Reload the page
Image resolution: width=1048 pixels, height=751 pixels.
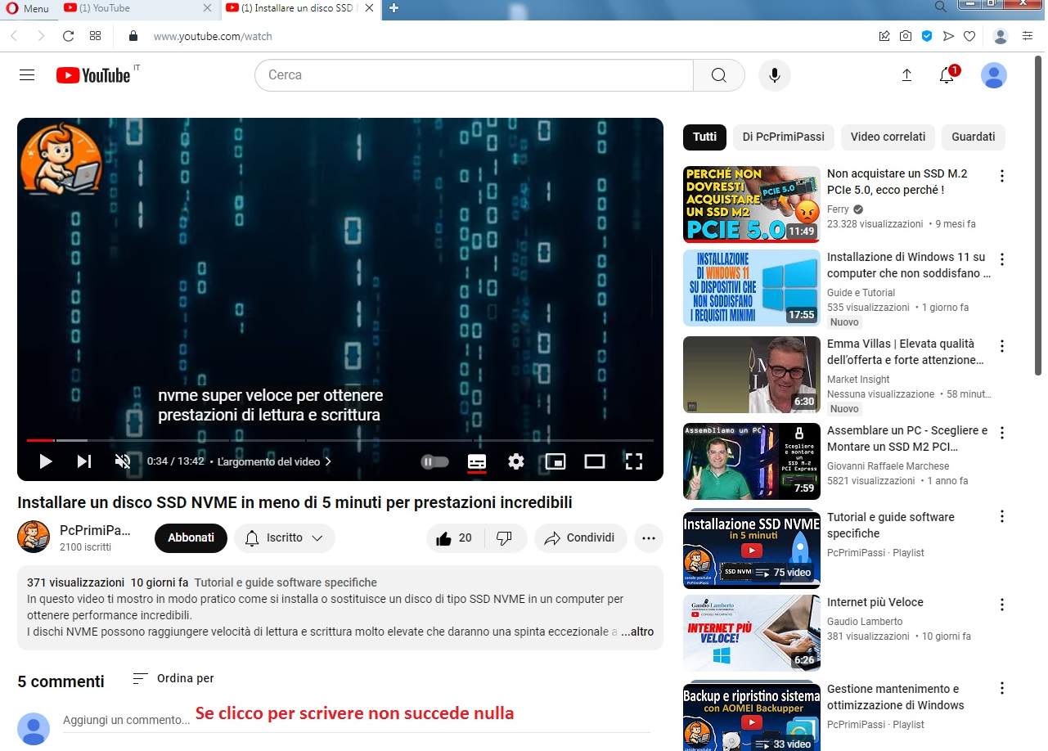coord(68,36)
